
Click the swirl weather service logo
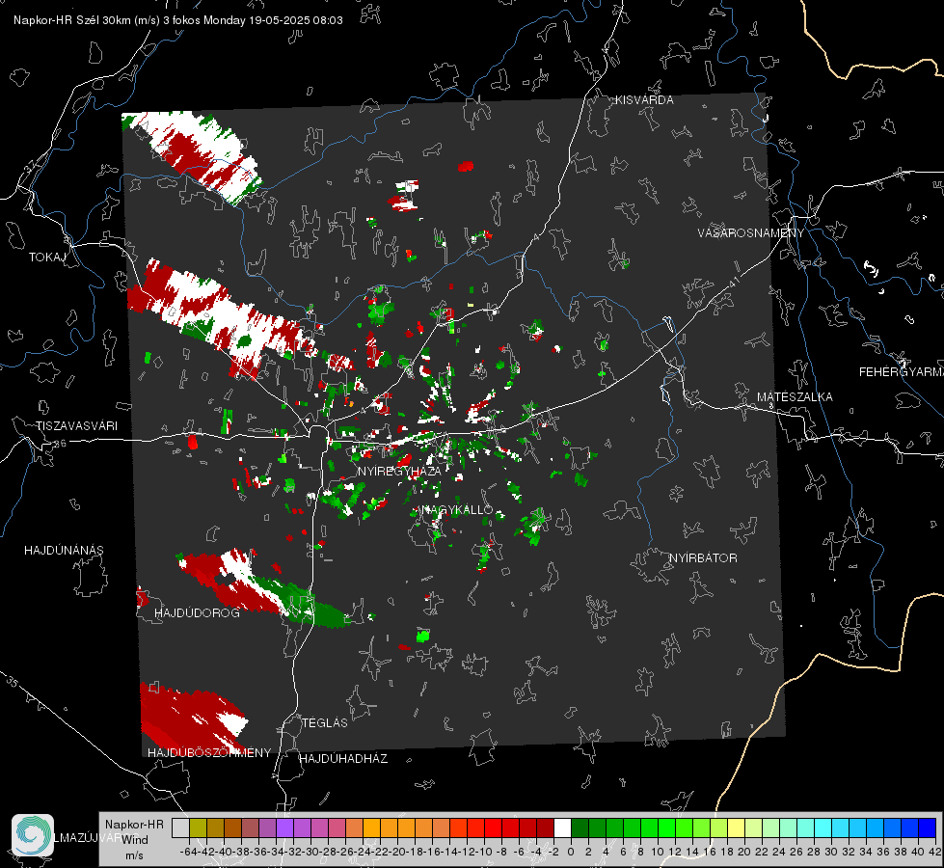point(33,835)
